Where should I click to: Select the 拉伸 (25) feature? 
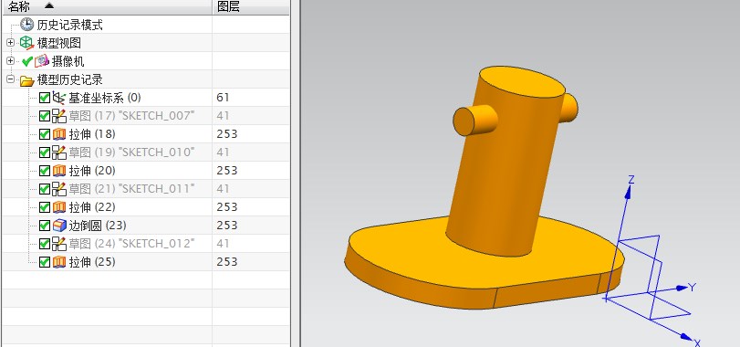92,262
